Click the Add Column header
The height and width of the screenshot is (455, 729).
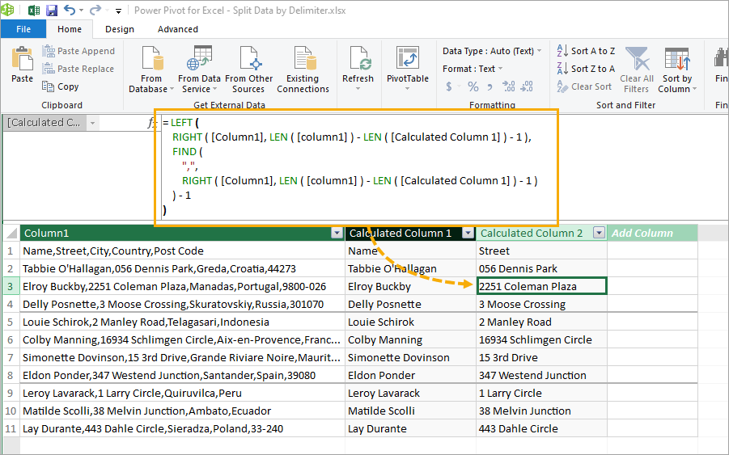tap(642, 233)
